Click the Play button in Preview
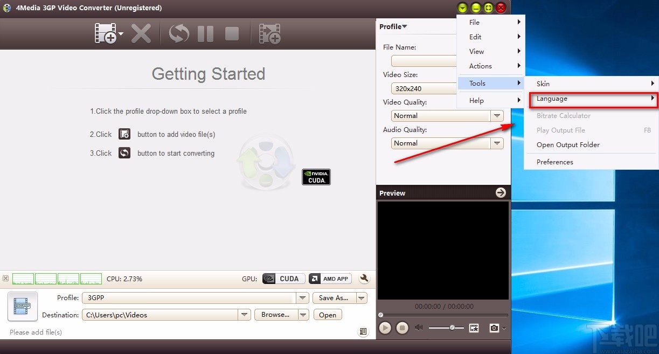 point(385,328)
